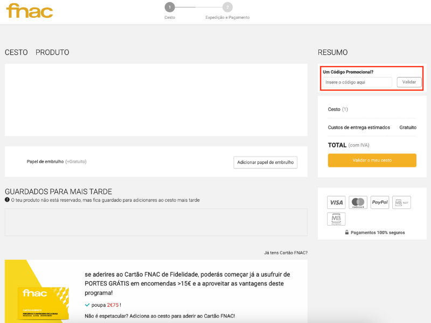Viewport: 431px width, 323px height.
Task: Click the Papel de embrulho label
Action: point(45,161)
